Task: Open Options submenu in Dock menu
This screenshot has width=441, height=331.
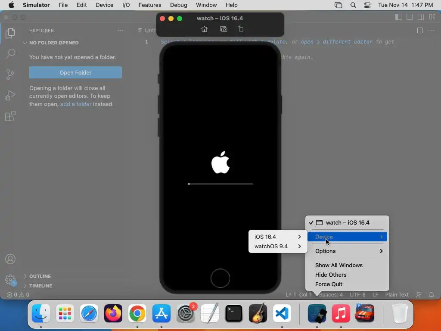Action: click(348, 251)
